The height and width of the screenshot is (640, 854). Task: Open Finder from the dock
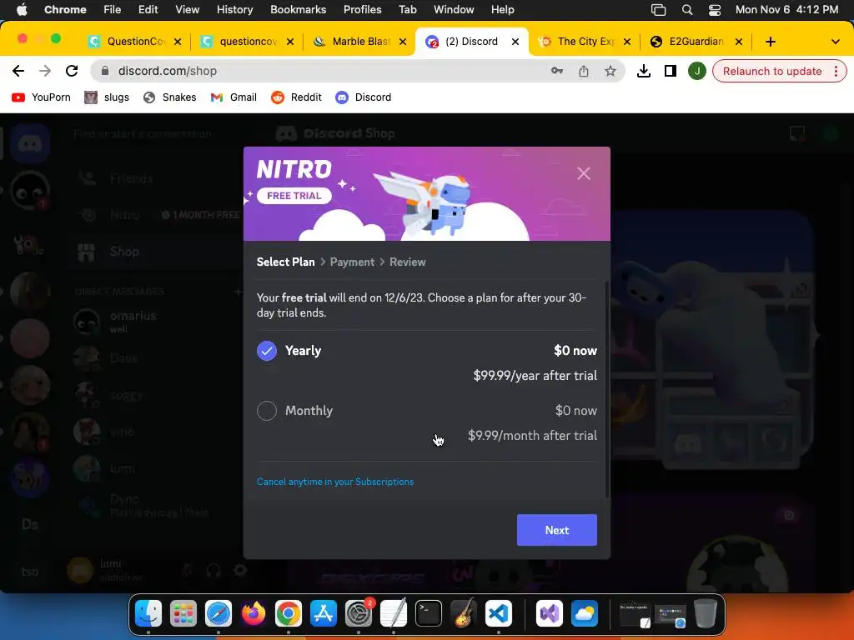coord(148,614)
